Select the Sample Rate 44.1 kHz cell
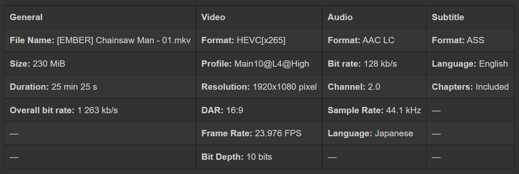Screen dimensions: 519x174 coord(374,110)
